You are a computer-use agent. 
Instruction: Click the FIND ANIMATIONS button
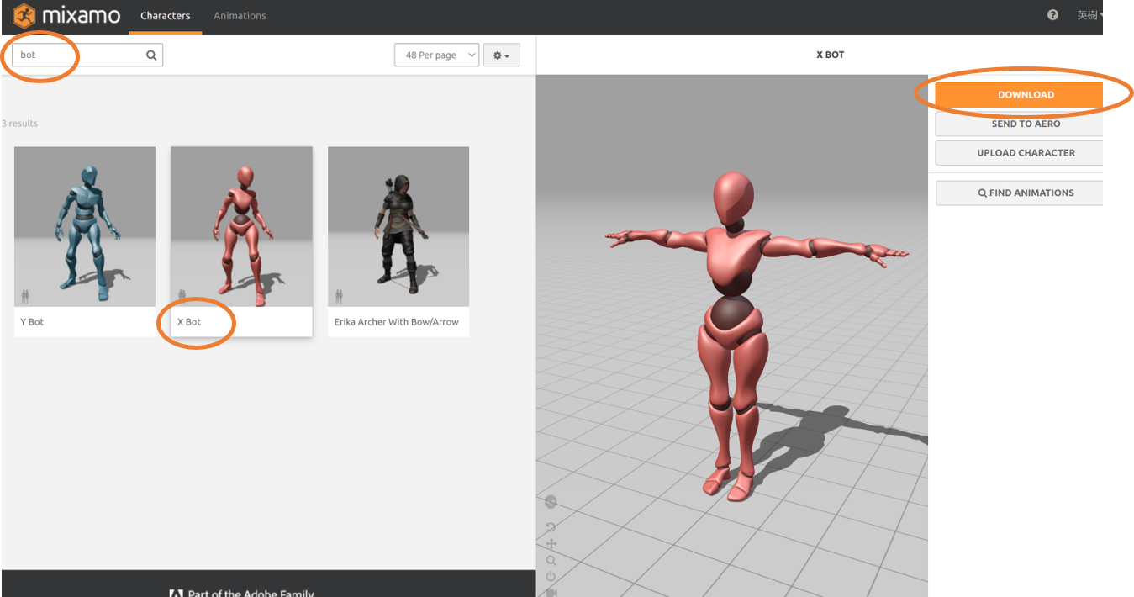pyautogui.click(x=1018, y=193)
